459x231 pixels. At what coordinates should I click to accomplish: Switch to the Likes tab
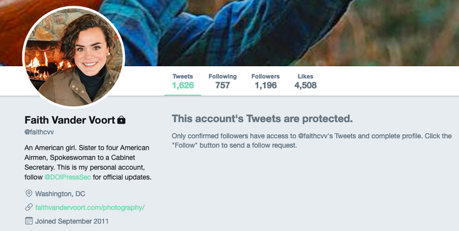305,81
